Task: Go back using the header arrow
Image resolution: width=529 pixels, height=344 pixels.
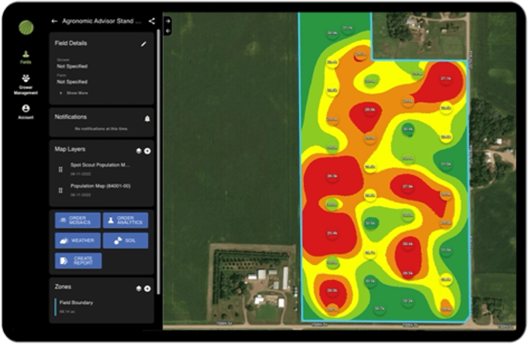Action: point(54,21)
